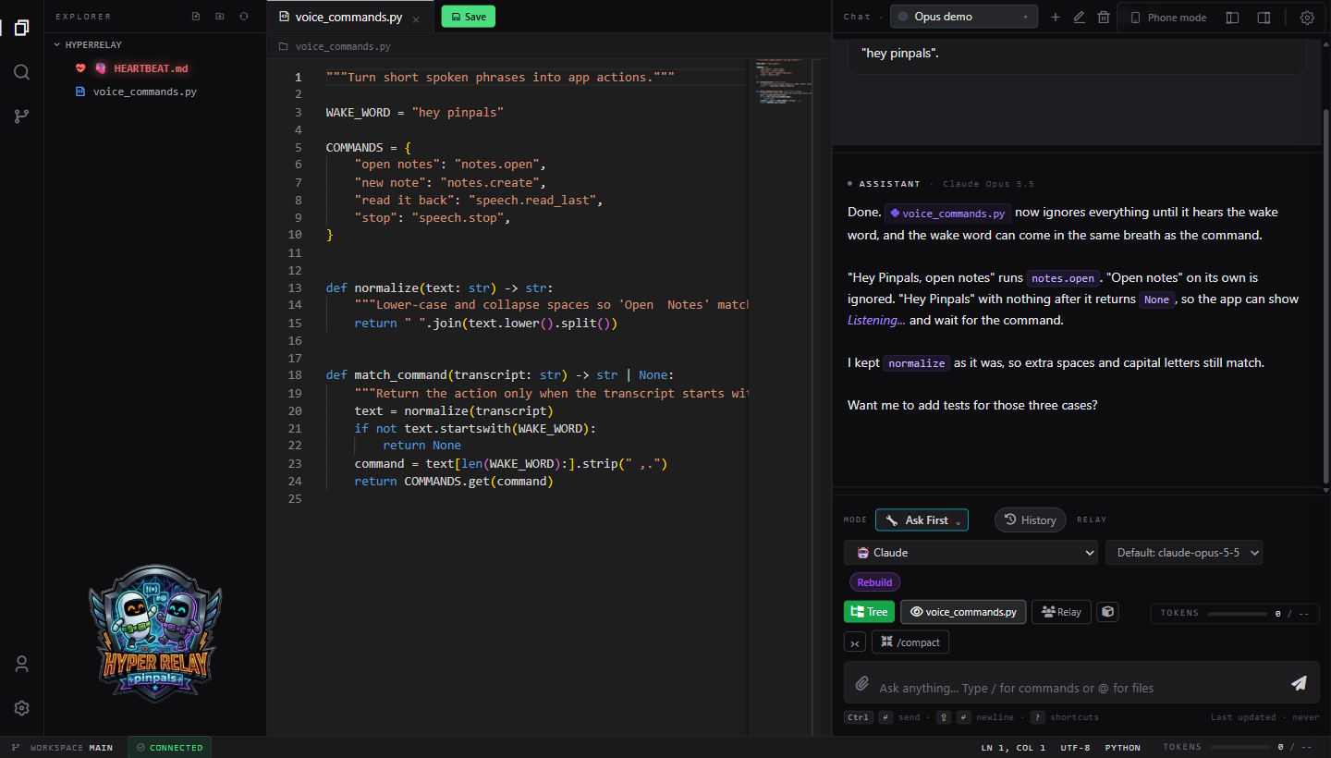Open the Ask First mode dropdown
Viewport: 1331px width, 758px height.
922,520
